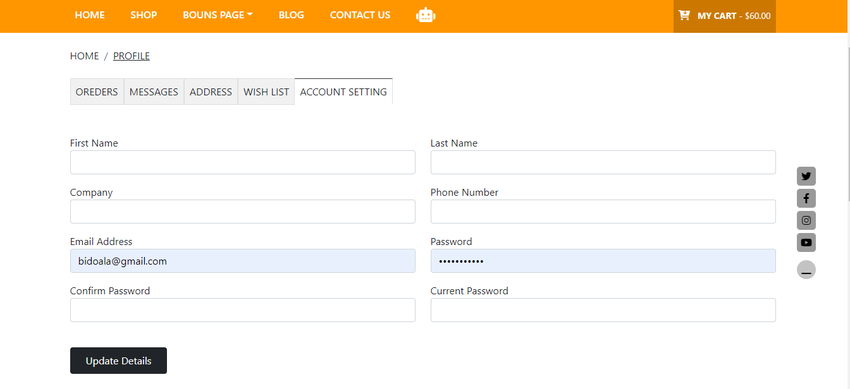Click into the Phone Number field

[x=603, y=212]
